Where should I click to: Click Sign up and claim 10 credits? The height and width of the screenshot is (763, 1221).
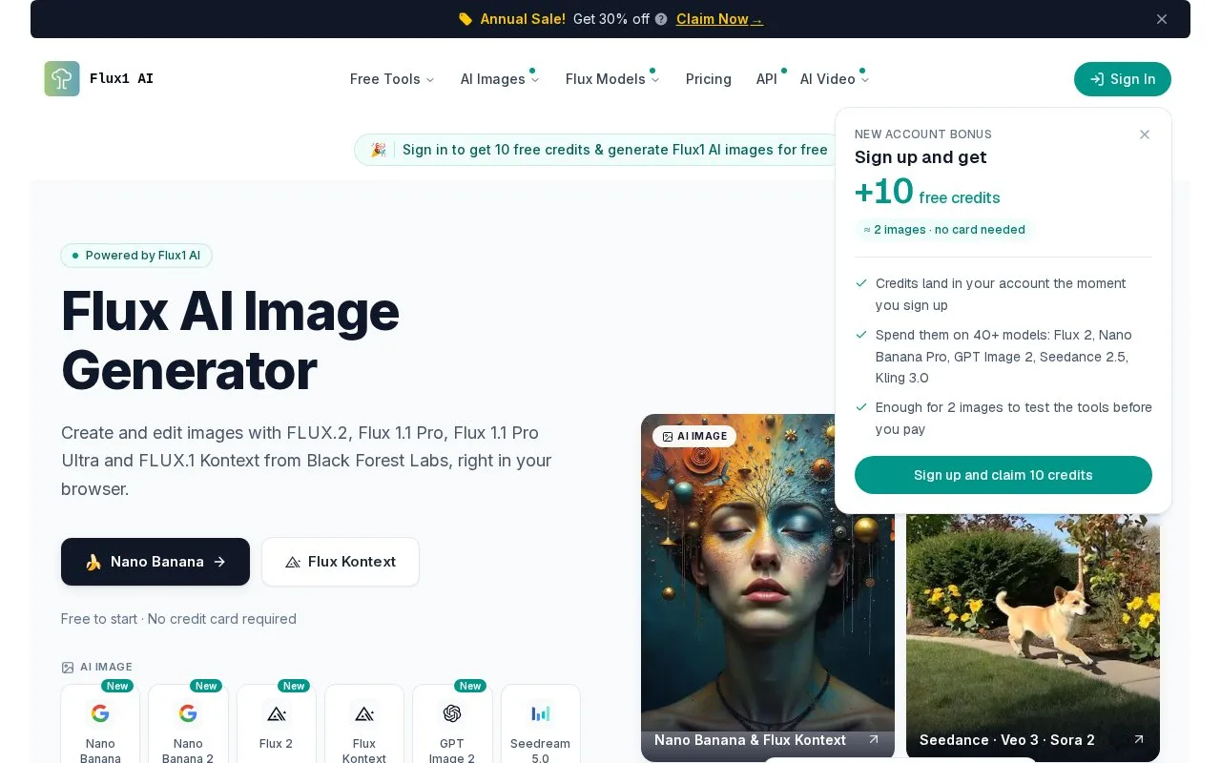(x=1004, y=475)
